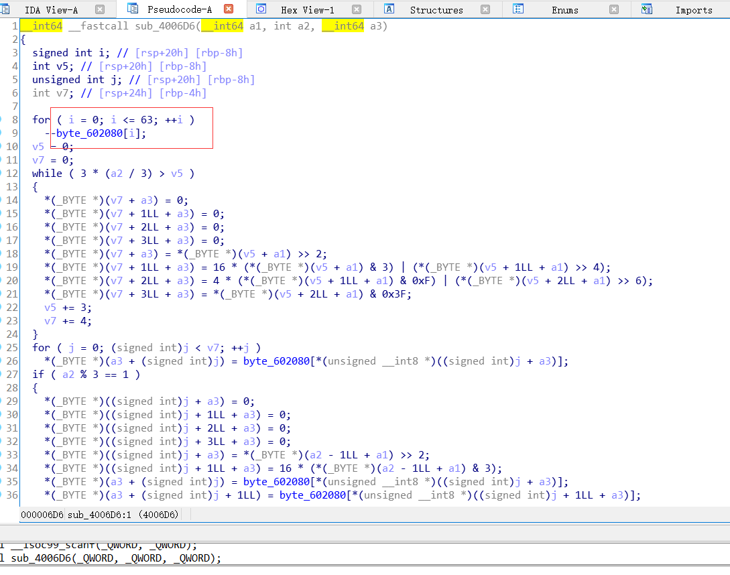
Task: Click the Hex View-1 tab icon
Action: [261, 9]
